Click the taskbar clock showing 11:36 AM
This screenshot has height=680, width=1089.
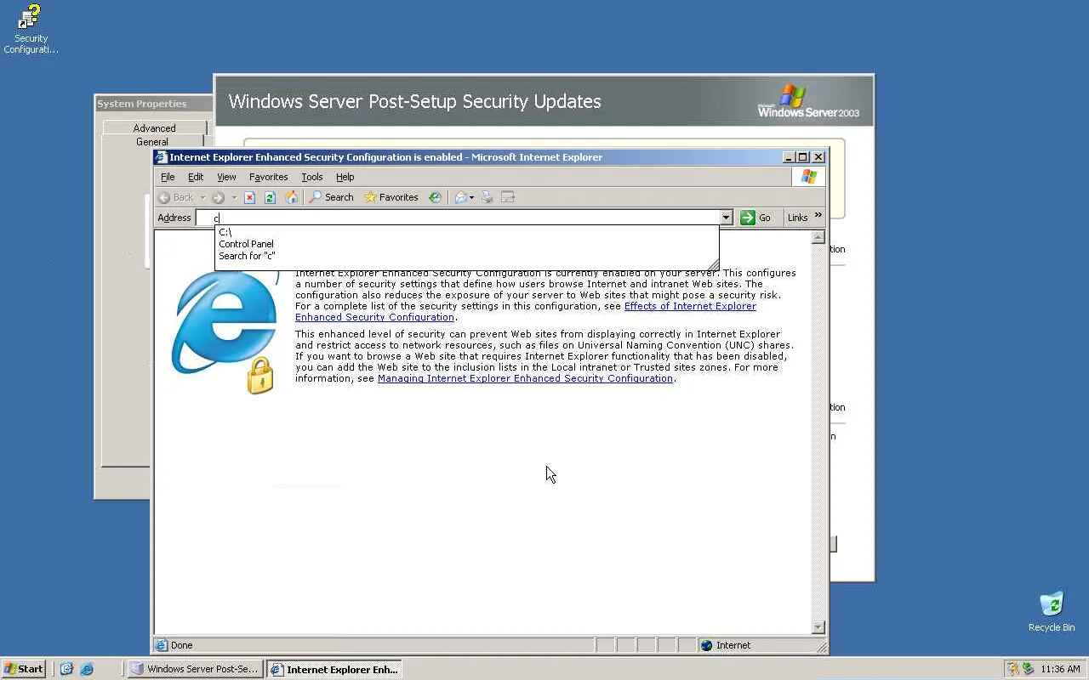(x=1060, y=669)
